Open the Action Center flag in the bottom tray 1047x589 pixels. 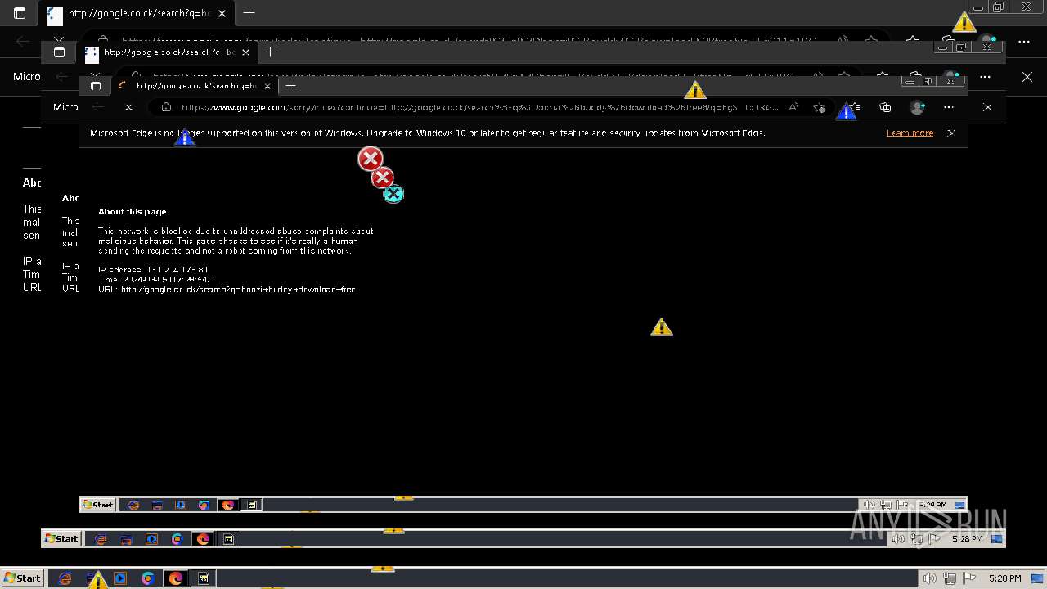969,578
